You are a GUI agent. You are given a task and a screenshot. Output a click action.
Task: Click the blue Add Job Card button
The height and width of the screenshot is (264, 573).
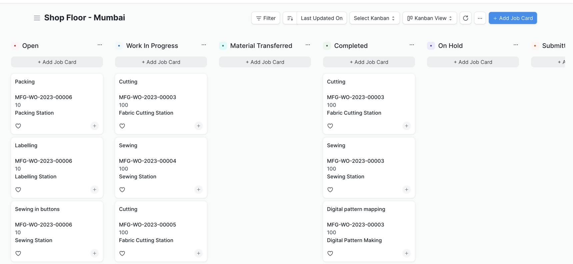coord(512,18)
